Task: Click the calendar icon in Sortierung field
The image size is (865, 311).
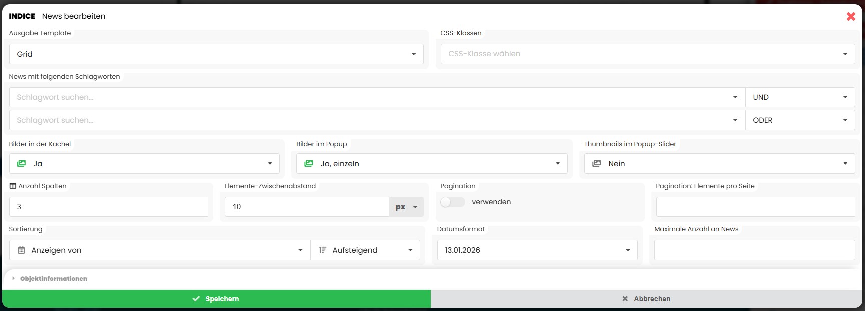Action: [x=21, y=250]
